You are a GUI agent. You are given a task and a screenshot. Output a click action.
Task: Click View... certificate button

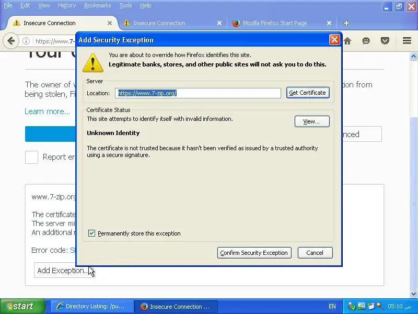pos(312,121)
